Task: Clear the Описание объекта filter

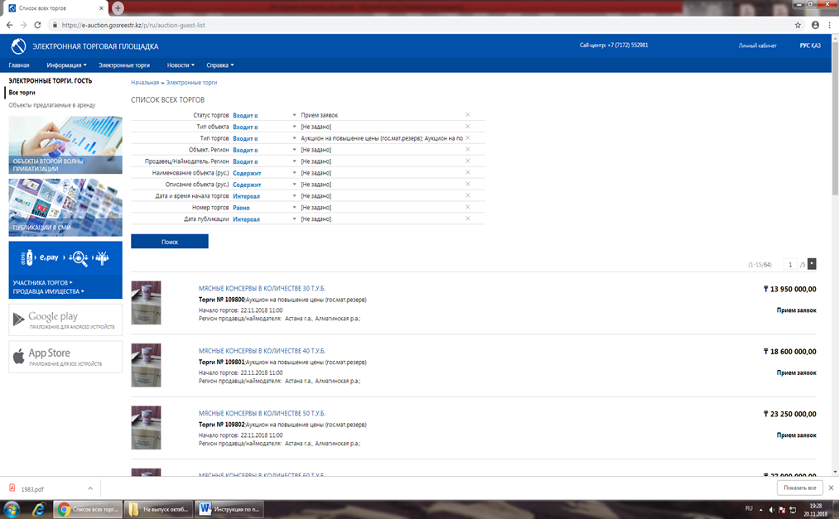Action: 468,185
